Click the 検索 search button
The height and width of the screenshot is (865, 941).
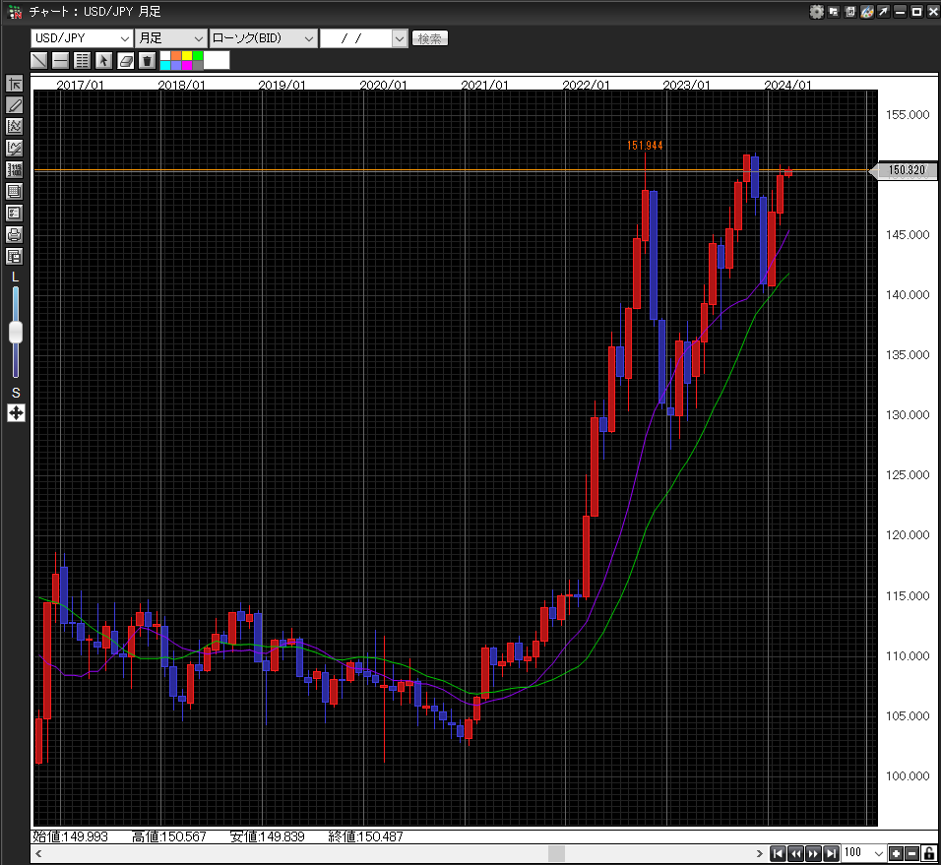(x=429, y=38)
